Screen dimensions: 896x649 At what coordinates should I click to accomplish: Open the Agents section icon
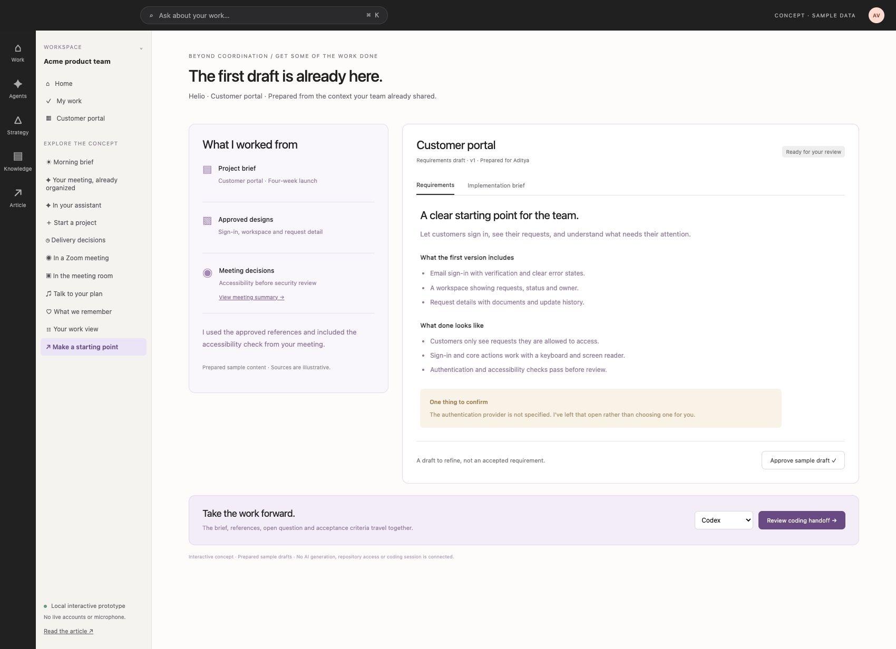[x=18, y=84]
